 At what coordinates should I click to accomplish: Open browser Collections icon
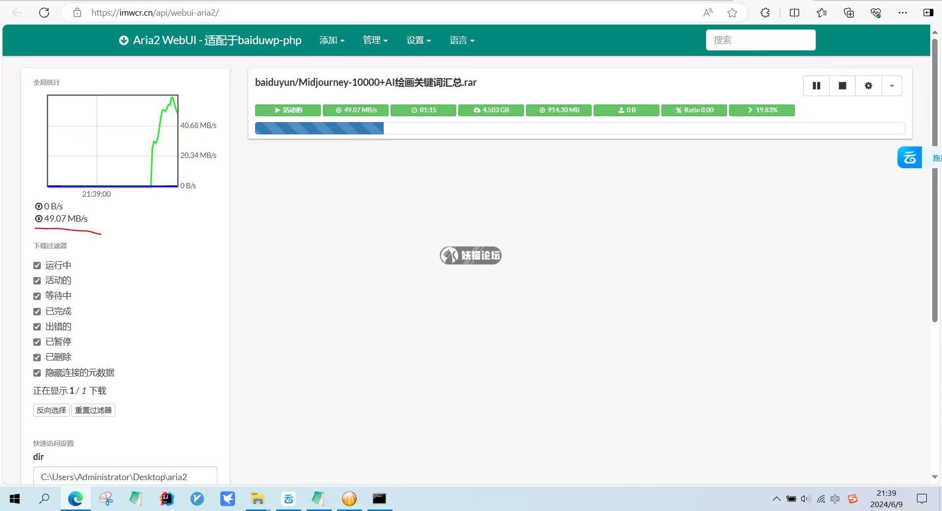click(849, 13)
